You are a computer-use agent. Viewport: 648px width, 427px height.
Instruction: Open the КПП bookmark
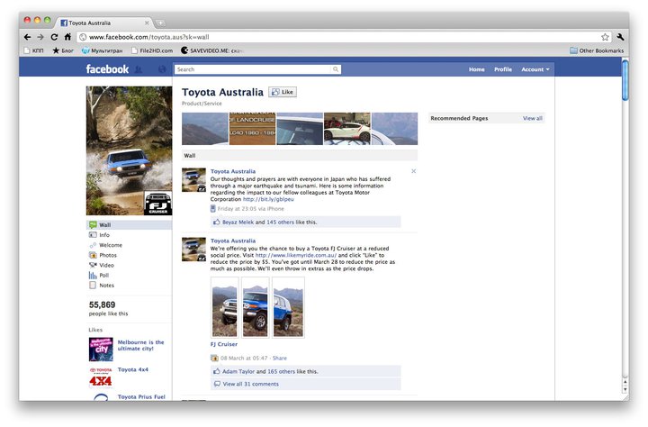tap(34, 50)
